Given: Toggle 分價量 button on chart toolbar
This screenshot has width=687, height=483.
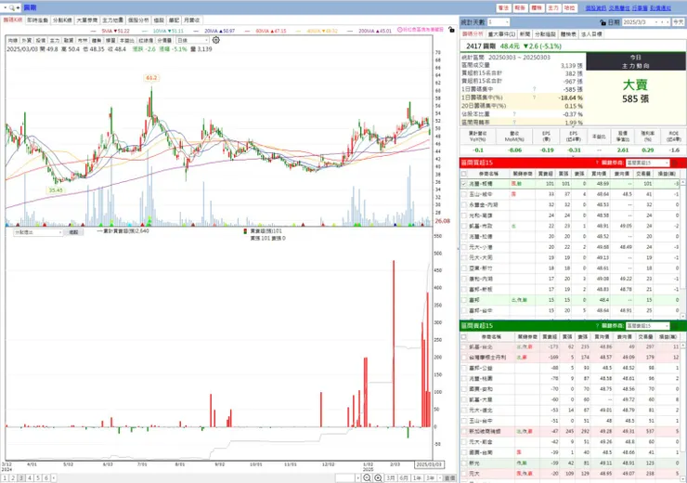Looking at the screenshot, I should 164,40.
